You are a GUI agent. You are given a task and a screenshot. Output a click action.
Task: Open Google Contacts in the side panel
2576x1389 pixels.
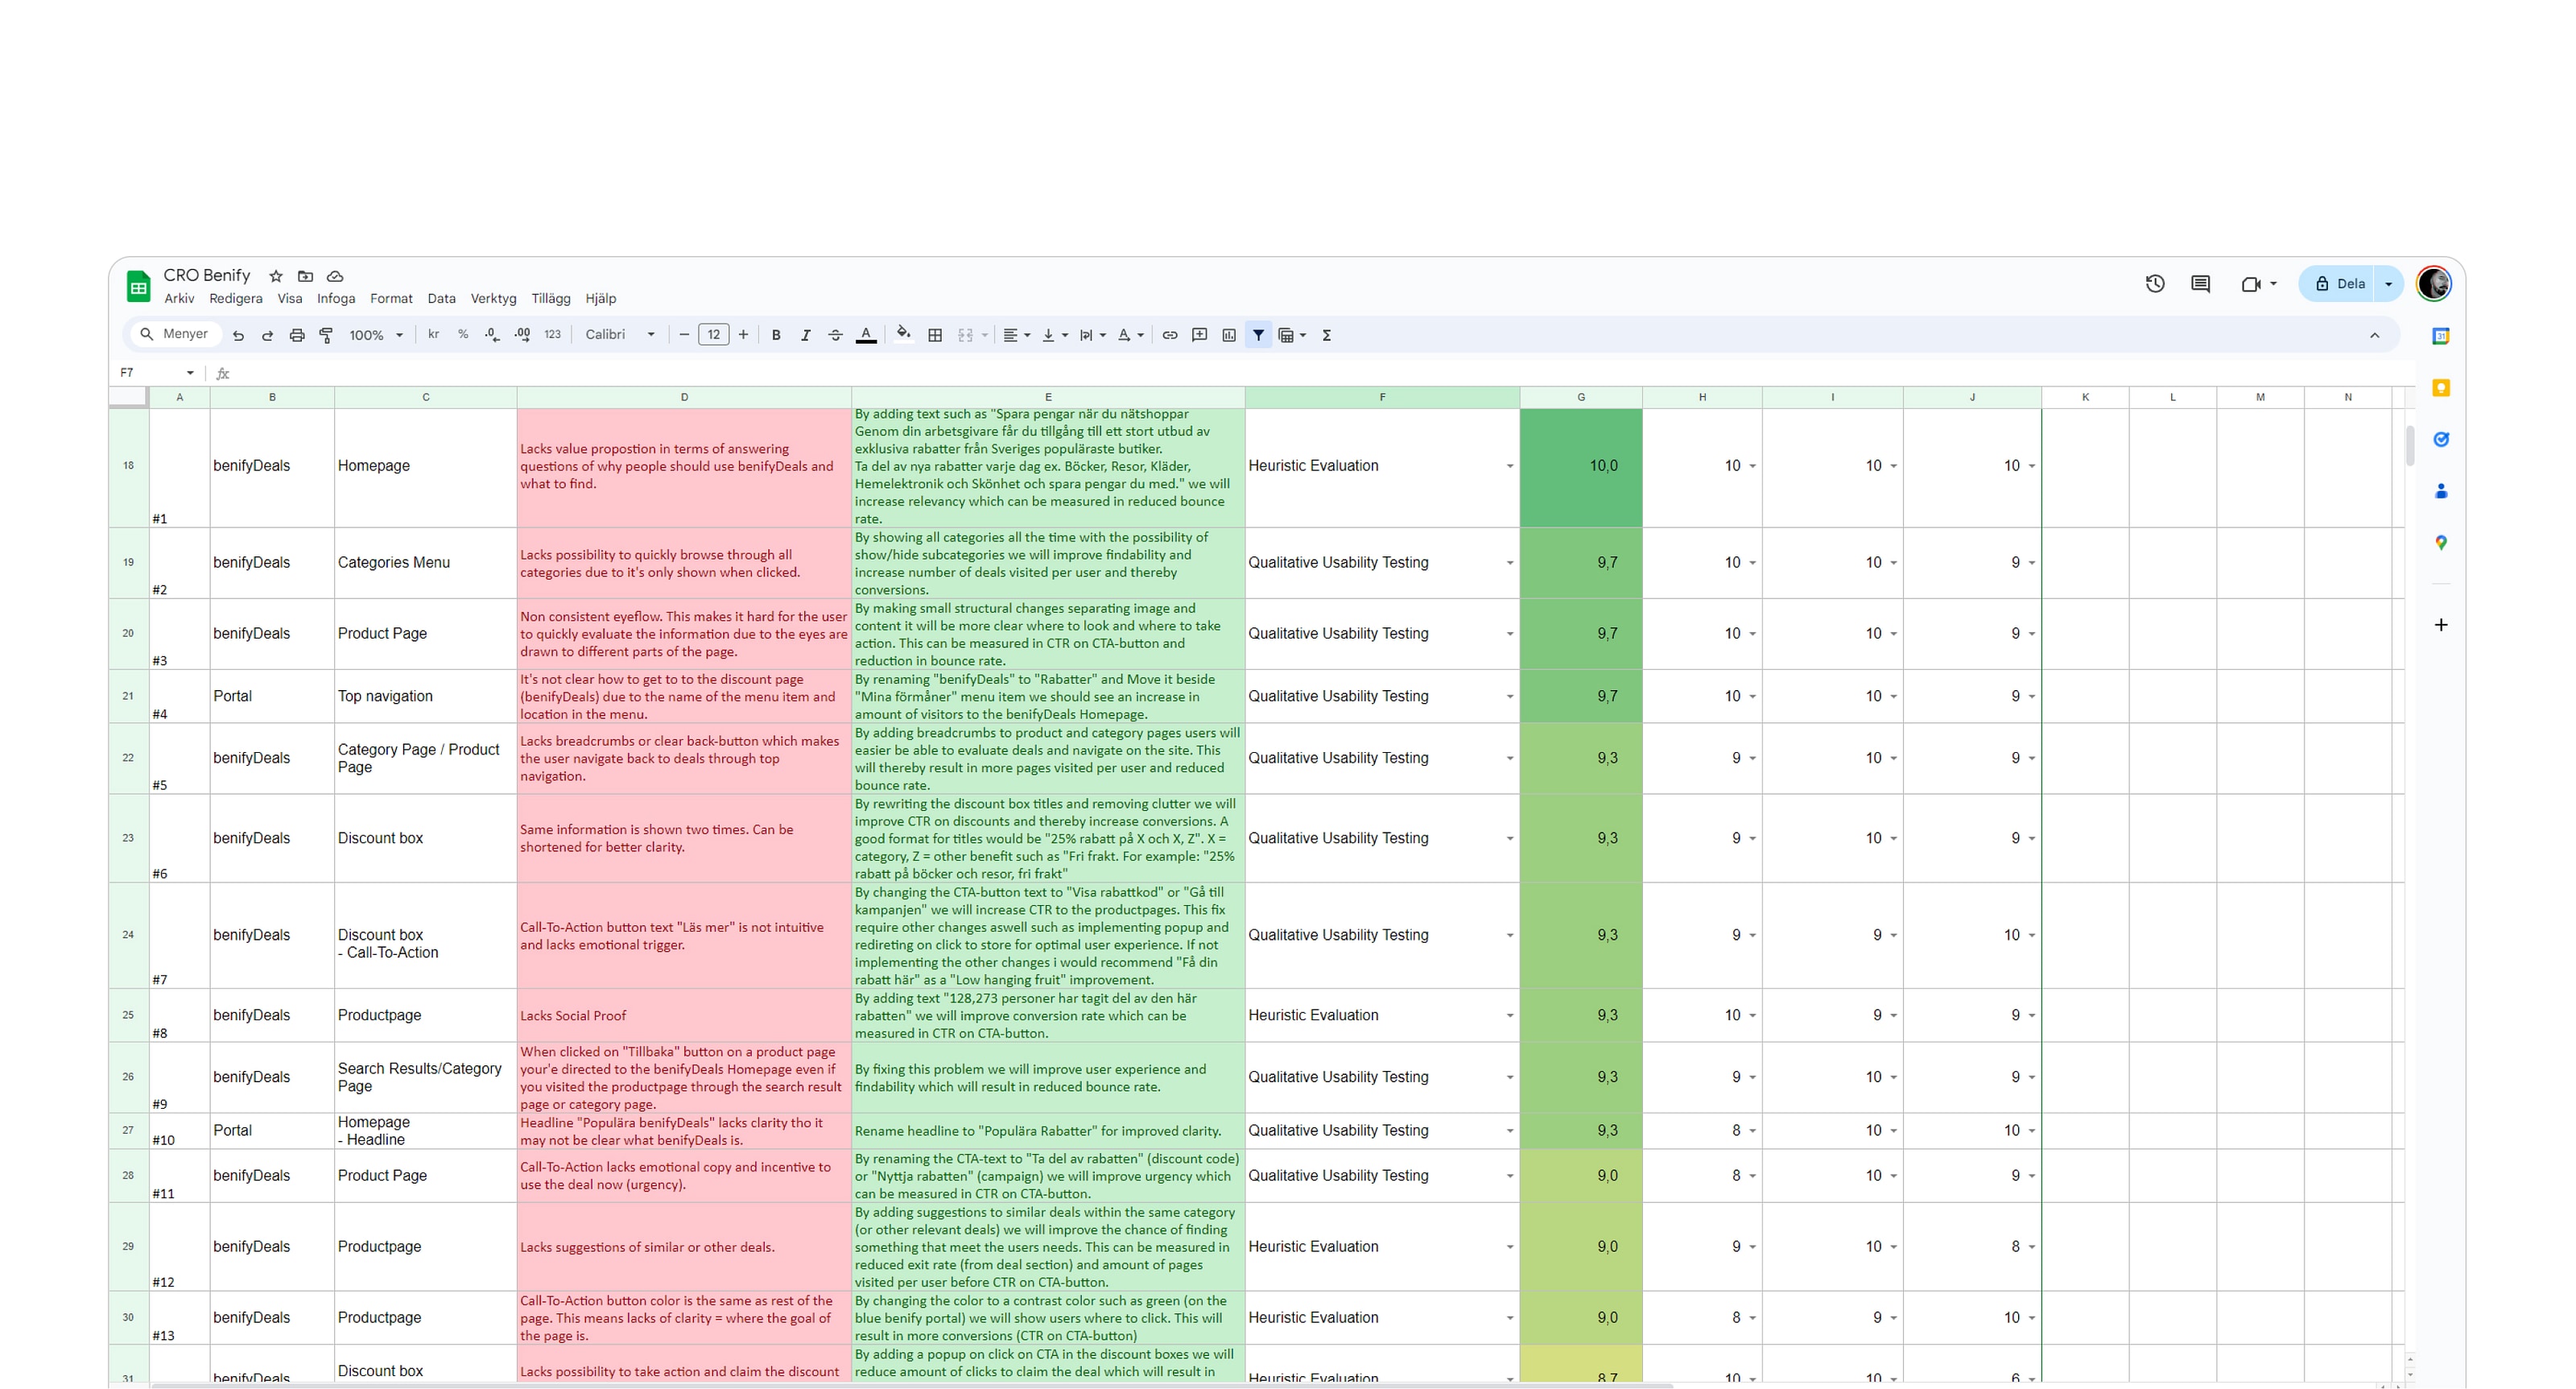click(2441, 491)
